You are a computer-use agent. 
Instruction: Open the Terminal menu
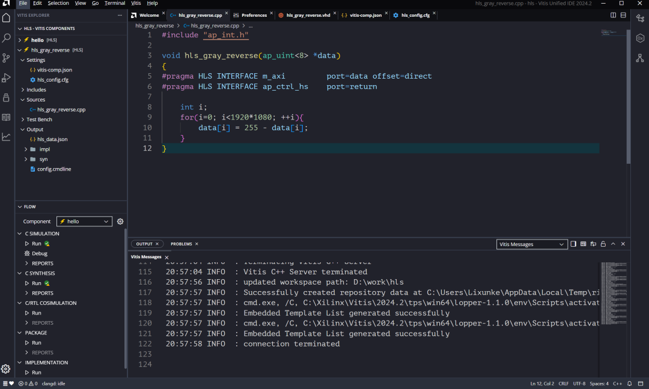[x=115, y=4]
